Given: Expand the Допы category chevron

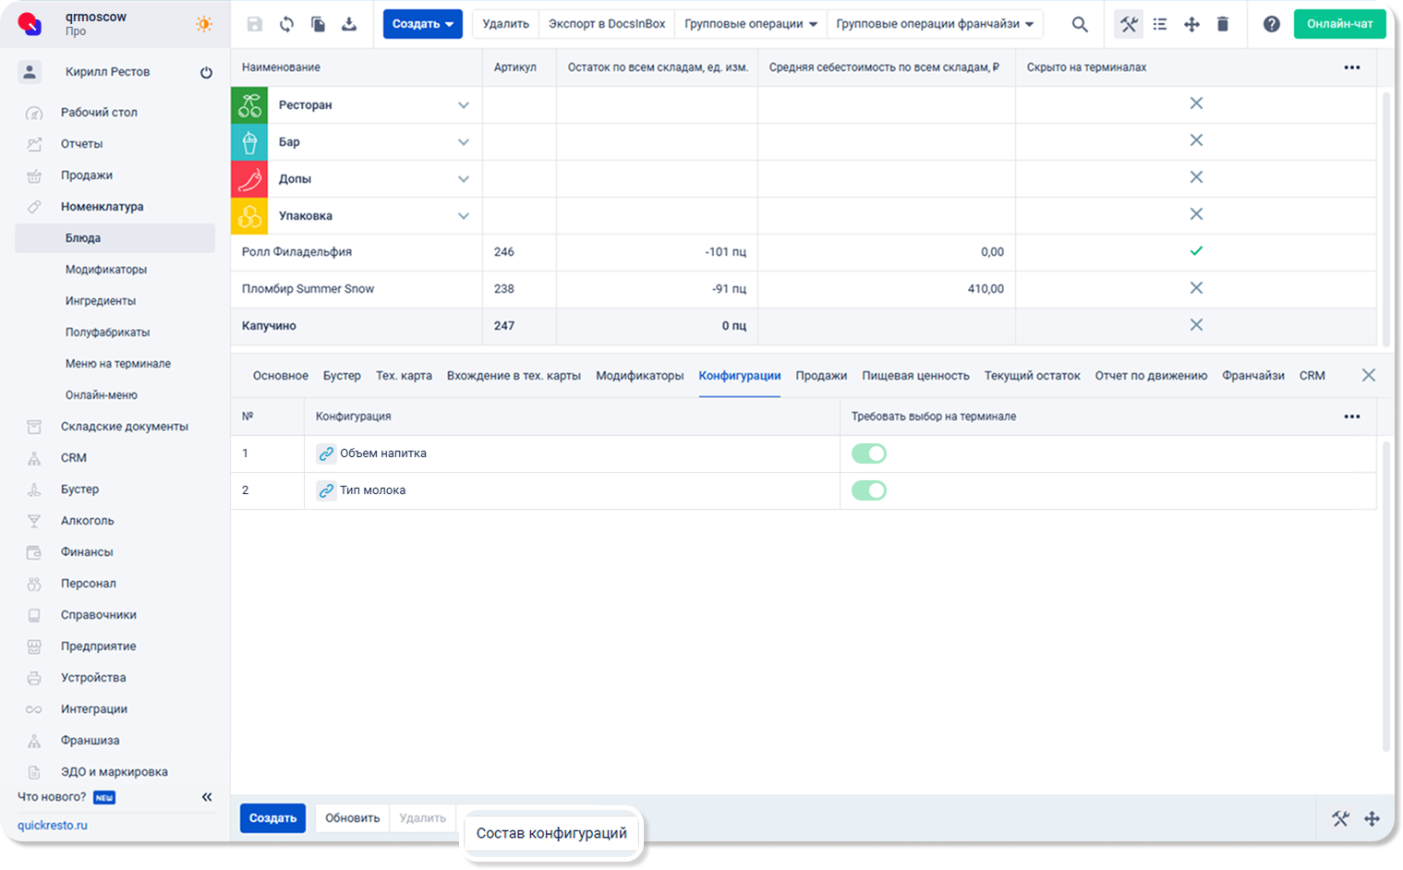Looking at the screenshot, I should (x=464, y=179).
